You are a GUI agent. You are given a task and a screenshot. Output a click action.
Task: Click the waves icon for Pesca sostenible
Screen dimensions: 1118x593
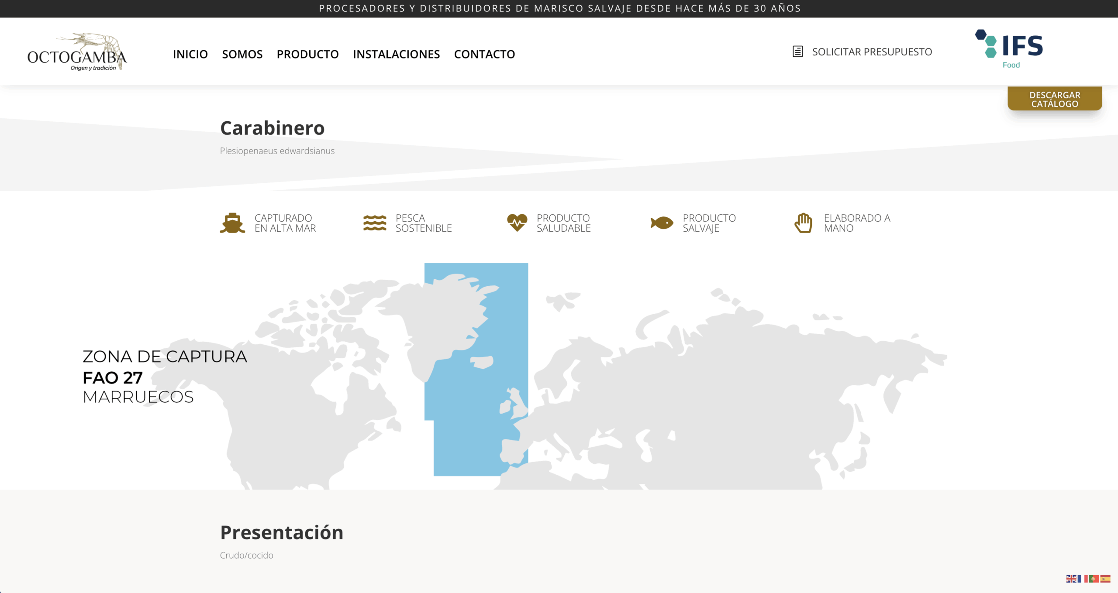coord(375,223)
